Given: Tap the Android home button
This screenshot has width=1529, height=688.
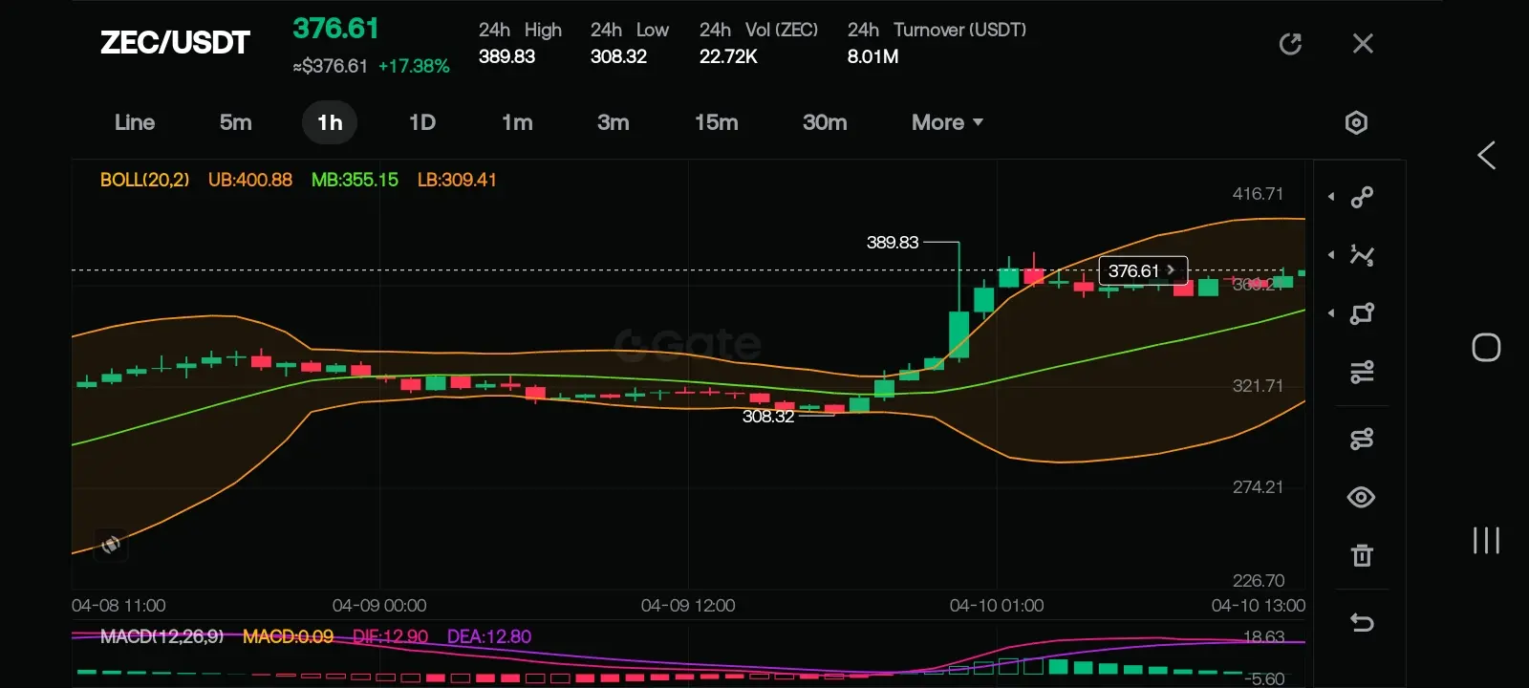Looking at the screenshot, I should [1486, 347].
